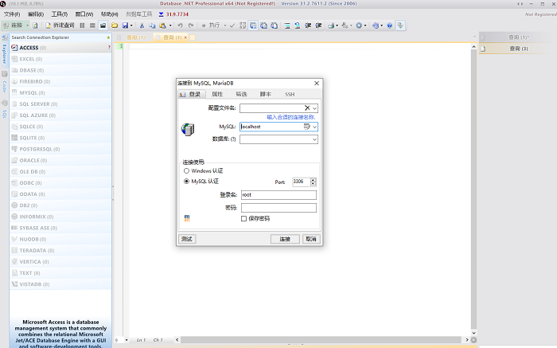Select ORACLE in connection explorer

click(60, 160)
